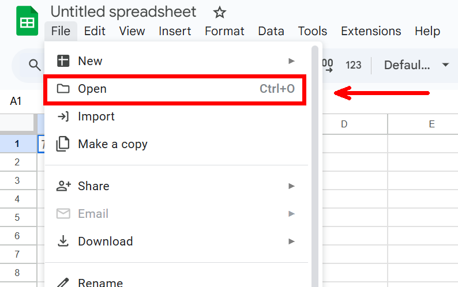Screen dimensions: 458x287
Task: Click the A1 name box
Action: (16, 101)
